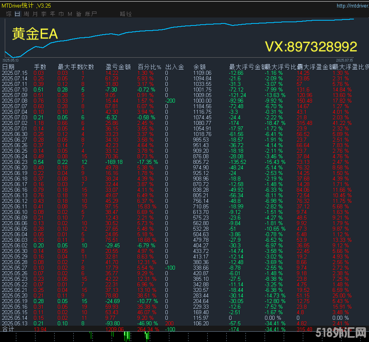This screenshot has height=342, width=369.
Task: Click the 百分比% column header
Action: pyautogui.click(x=149, y=67)
